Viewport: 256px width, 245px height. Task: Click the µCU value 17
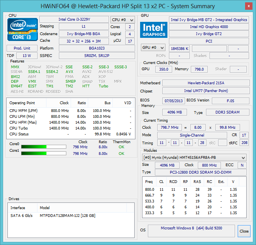pos(130,41)
